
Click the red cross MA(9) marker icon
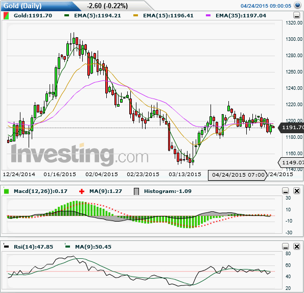pyautogui.click(x=82, y=191)
